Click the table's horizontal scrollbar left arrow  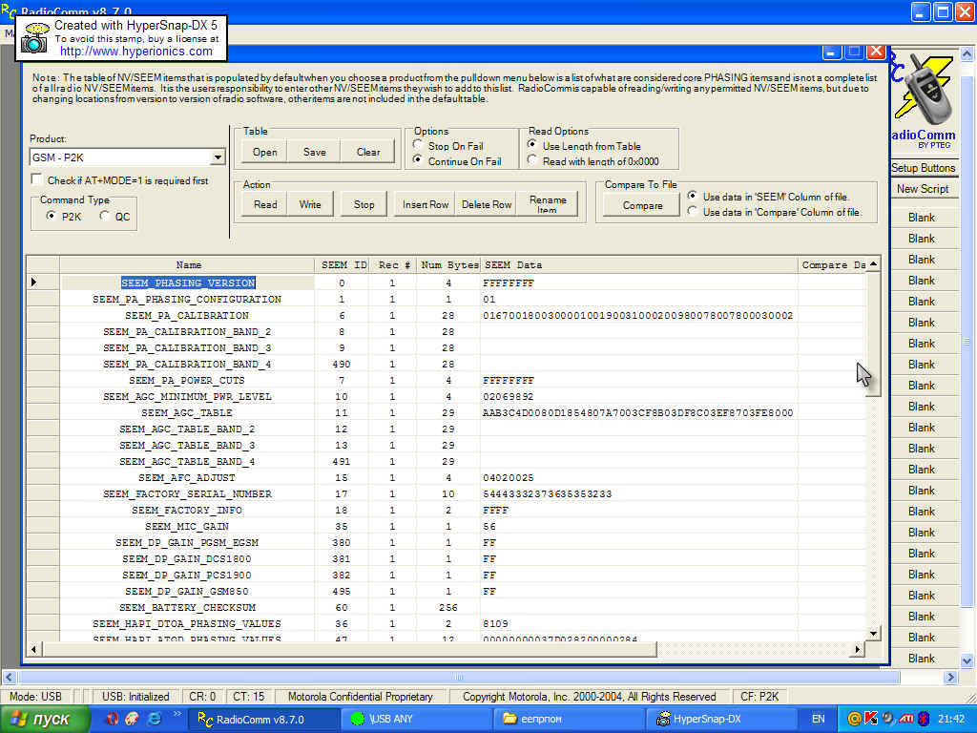coord(33,649)
